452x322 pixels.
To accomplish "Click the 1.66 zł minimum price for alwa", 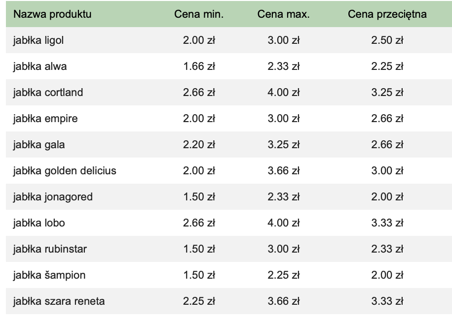I will tap(199, 66).
